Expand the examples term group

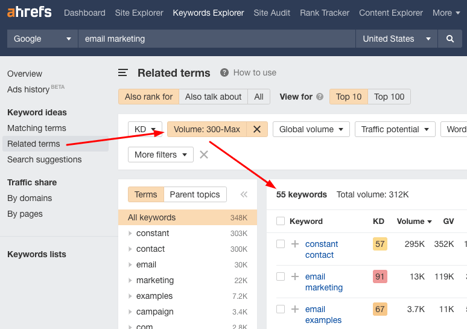point(130,296)
